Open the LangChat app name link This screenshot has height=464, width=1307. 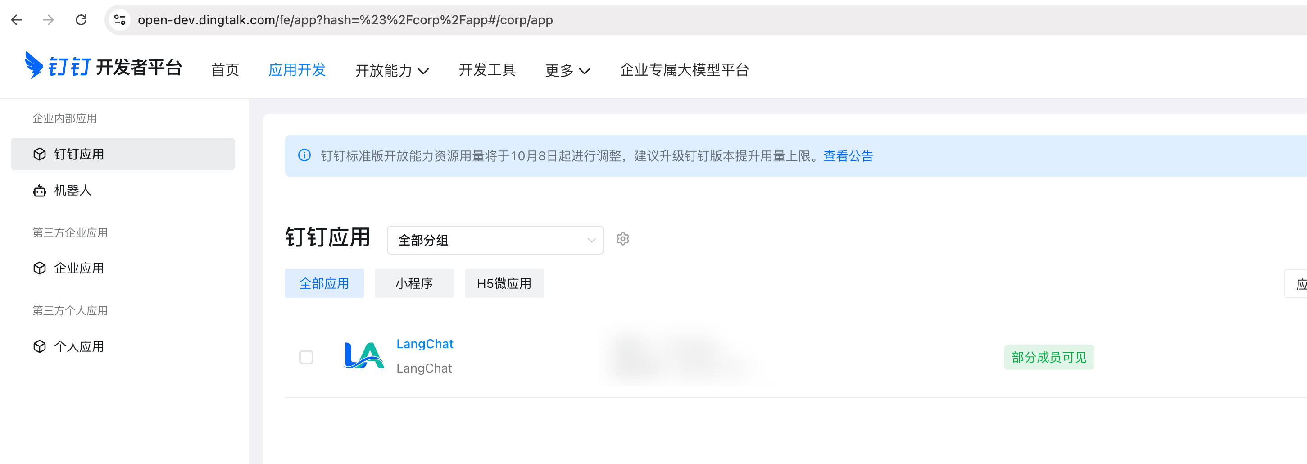[425, 344]
